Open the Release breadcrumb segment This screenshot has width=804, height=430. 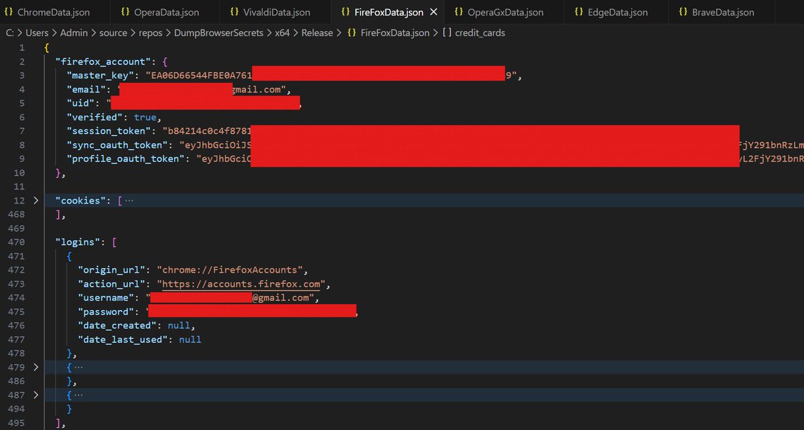tap(317, 32)
